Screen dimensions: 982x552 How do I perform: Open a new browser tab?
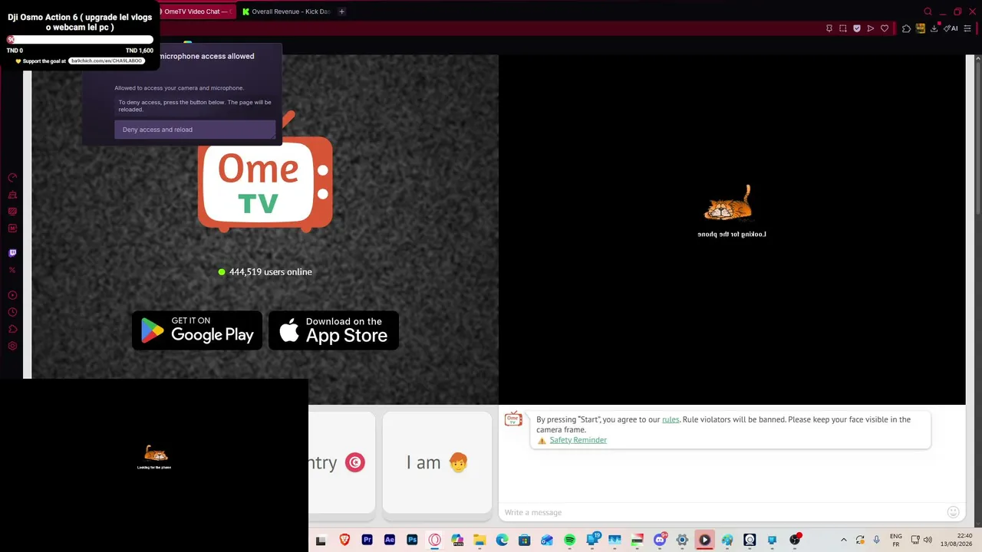(342, 11)
